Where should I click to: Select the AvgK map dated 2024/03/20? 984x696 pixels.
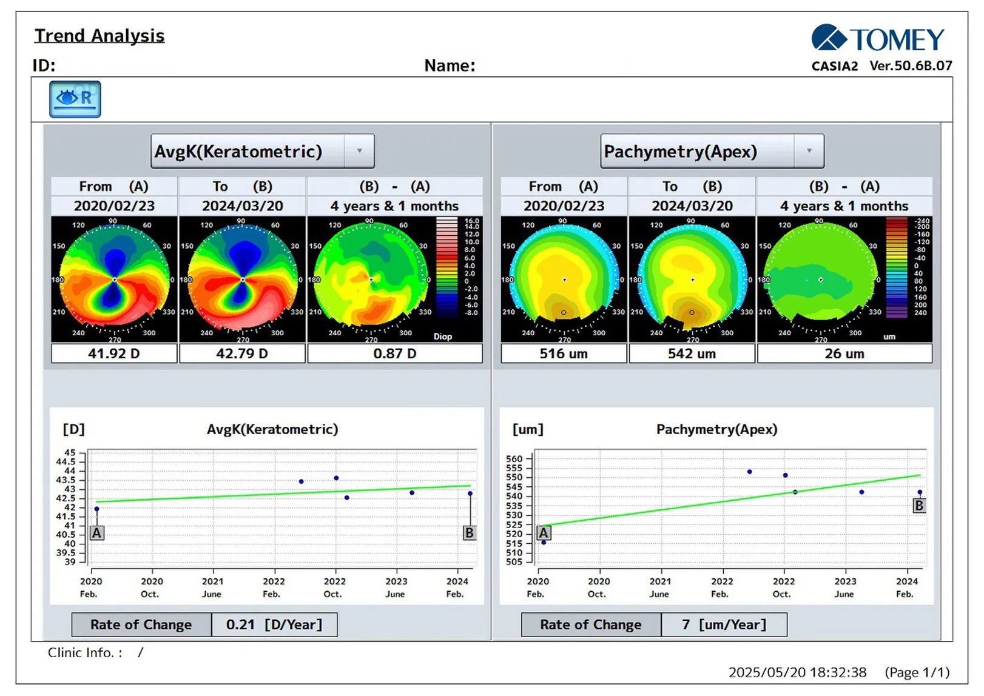click(x=243, y=279)
